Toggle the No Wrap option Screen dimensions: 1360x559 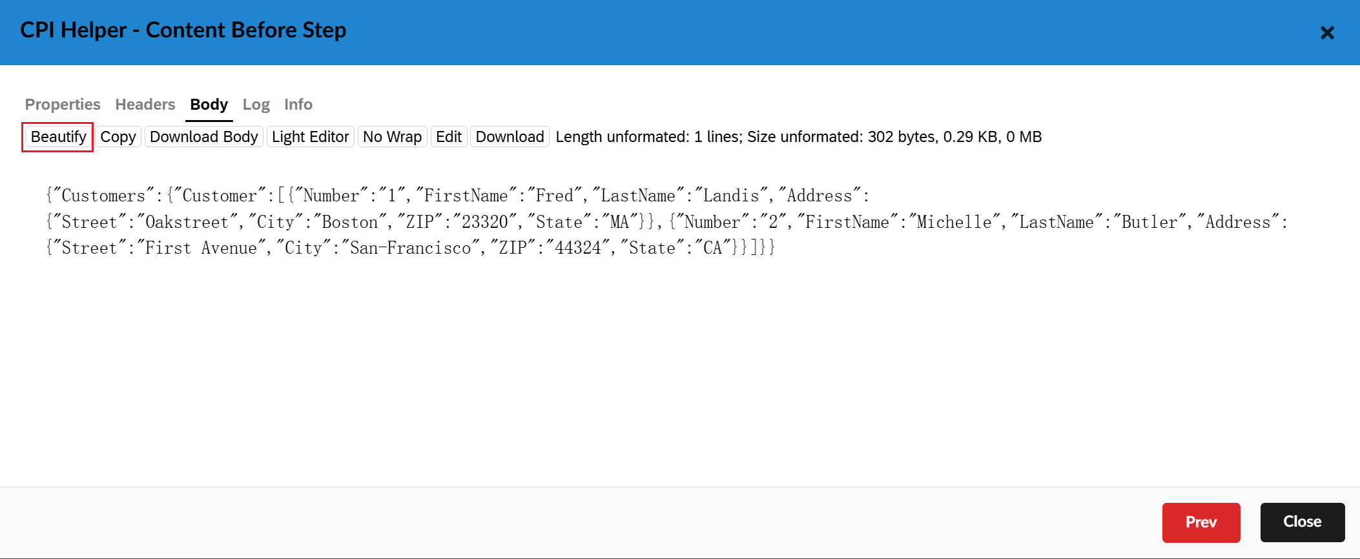[392, 137]
